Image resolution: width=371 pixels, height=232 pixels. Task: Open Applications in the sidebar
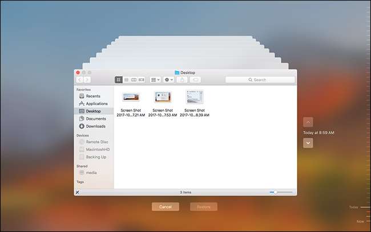(x=96, y=103)
